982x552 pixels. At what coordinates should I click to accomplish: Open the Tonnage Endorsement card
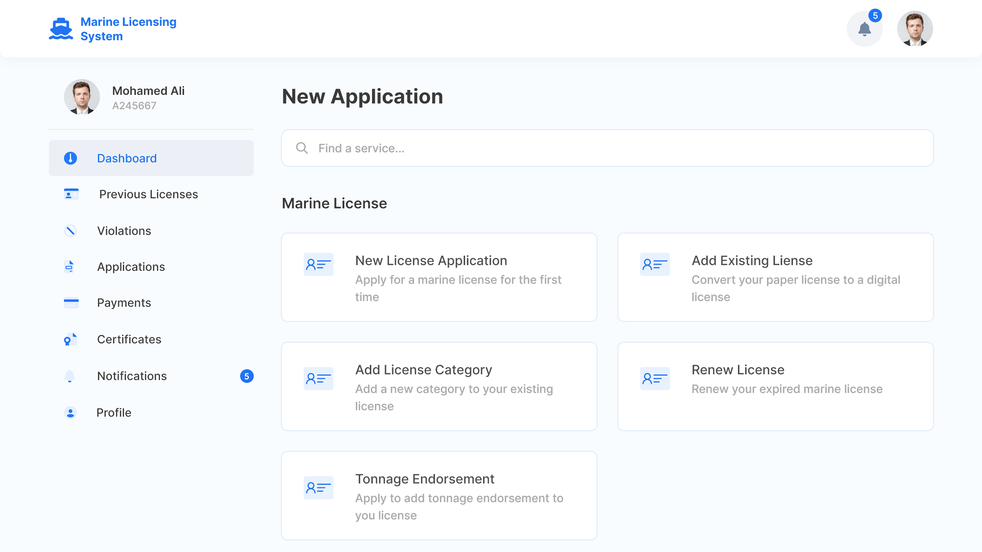click(x=439, y=496)
